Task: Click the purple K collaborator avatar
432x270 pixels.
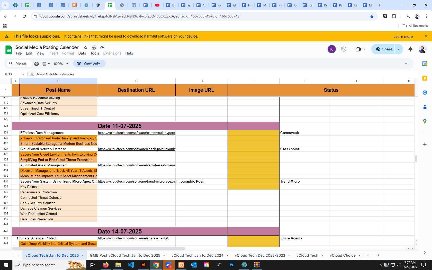Action: pyautogui.click(x=332, y=49)
